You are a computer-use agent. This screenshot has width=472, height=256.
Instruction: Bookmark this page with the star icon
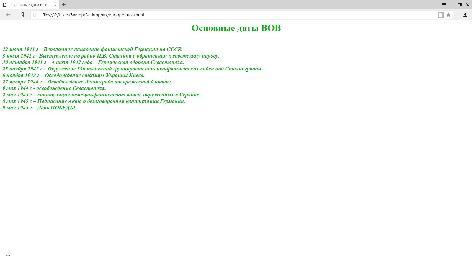448,15
